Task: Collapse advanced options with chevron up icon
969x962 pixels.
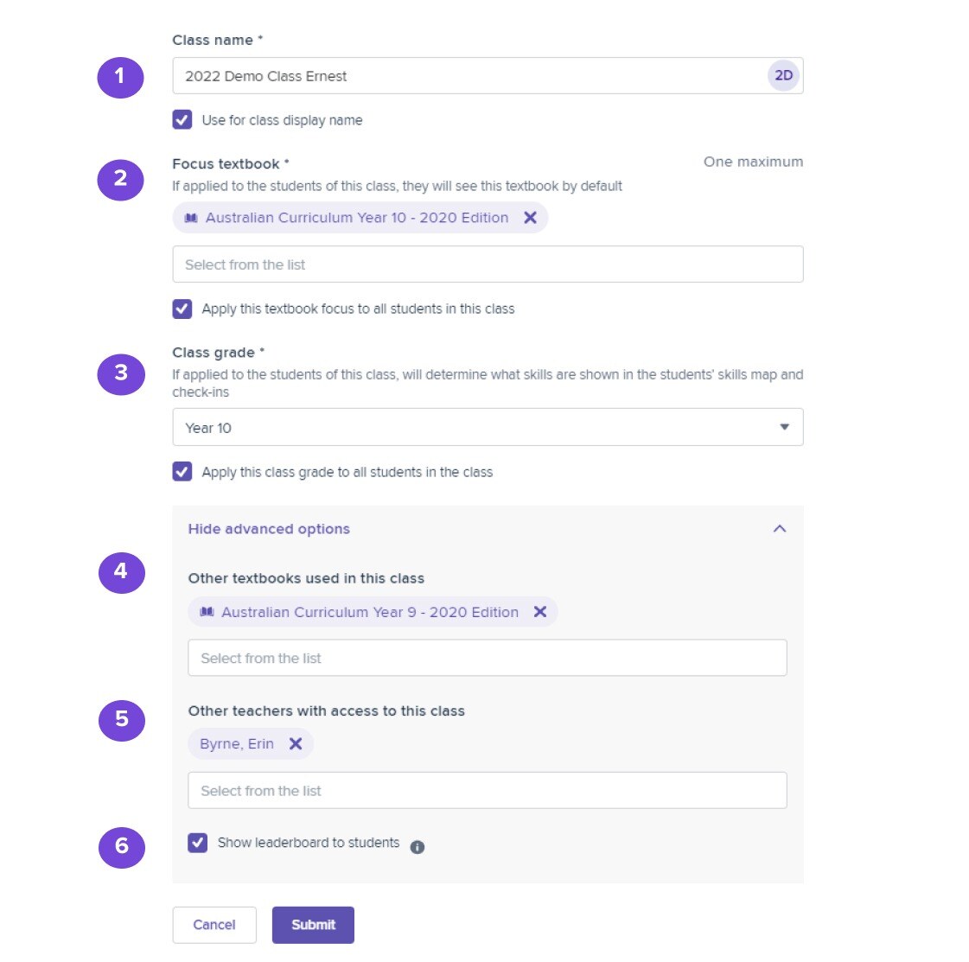Action: 780,529
